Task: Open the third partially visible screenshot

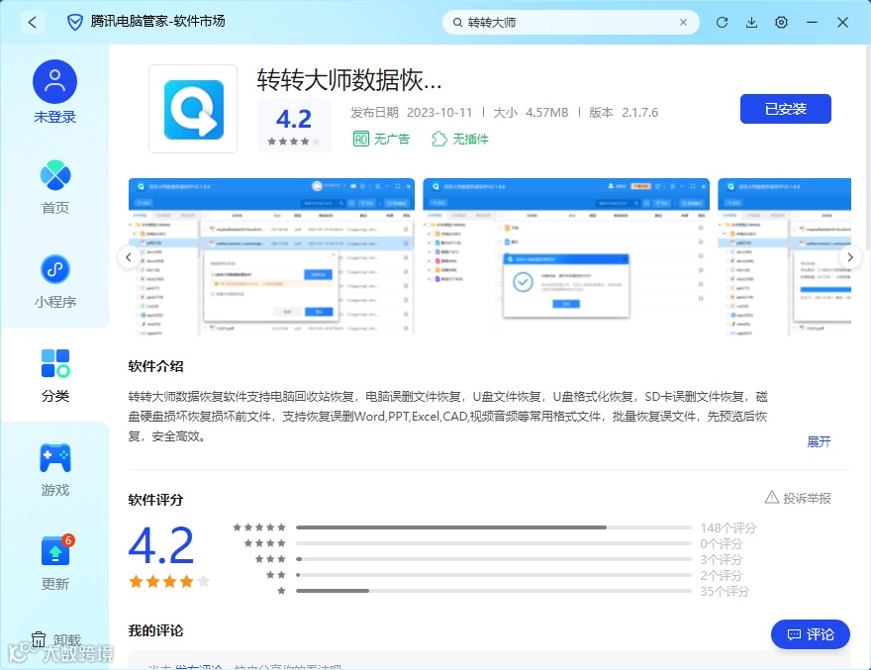Action: click(784, 256)
